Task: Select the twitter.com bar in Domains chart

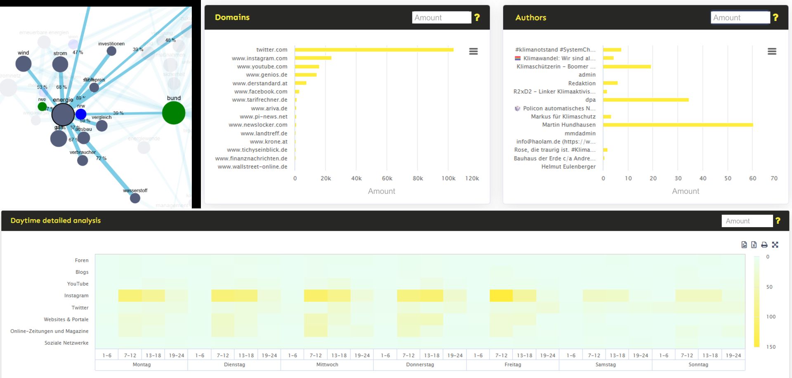Action: click(371, 49)
